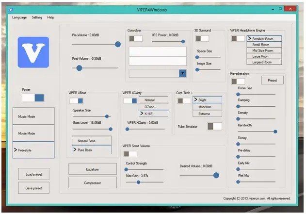Toggle the Reverberation switch
This screenshot has width=306, height=214.
coord(238,82)
